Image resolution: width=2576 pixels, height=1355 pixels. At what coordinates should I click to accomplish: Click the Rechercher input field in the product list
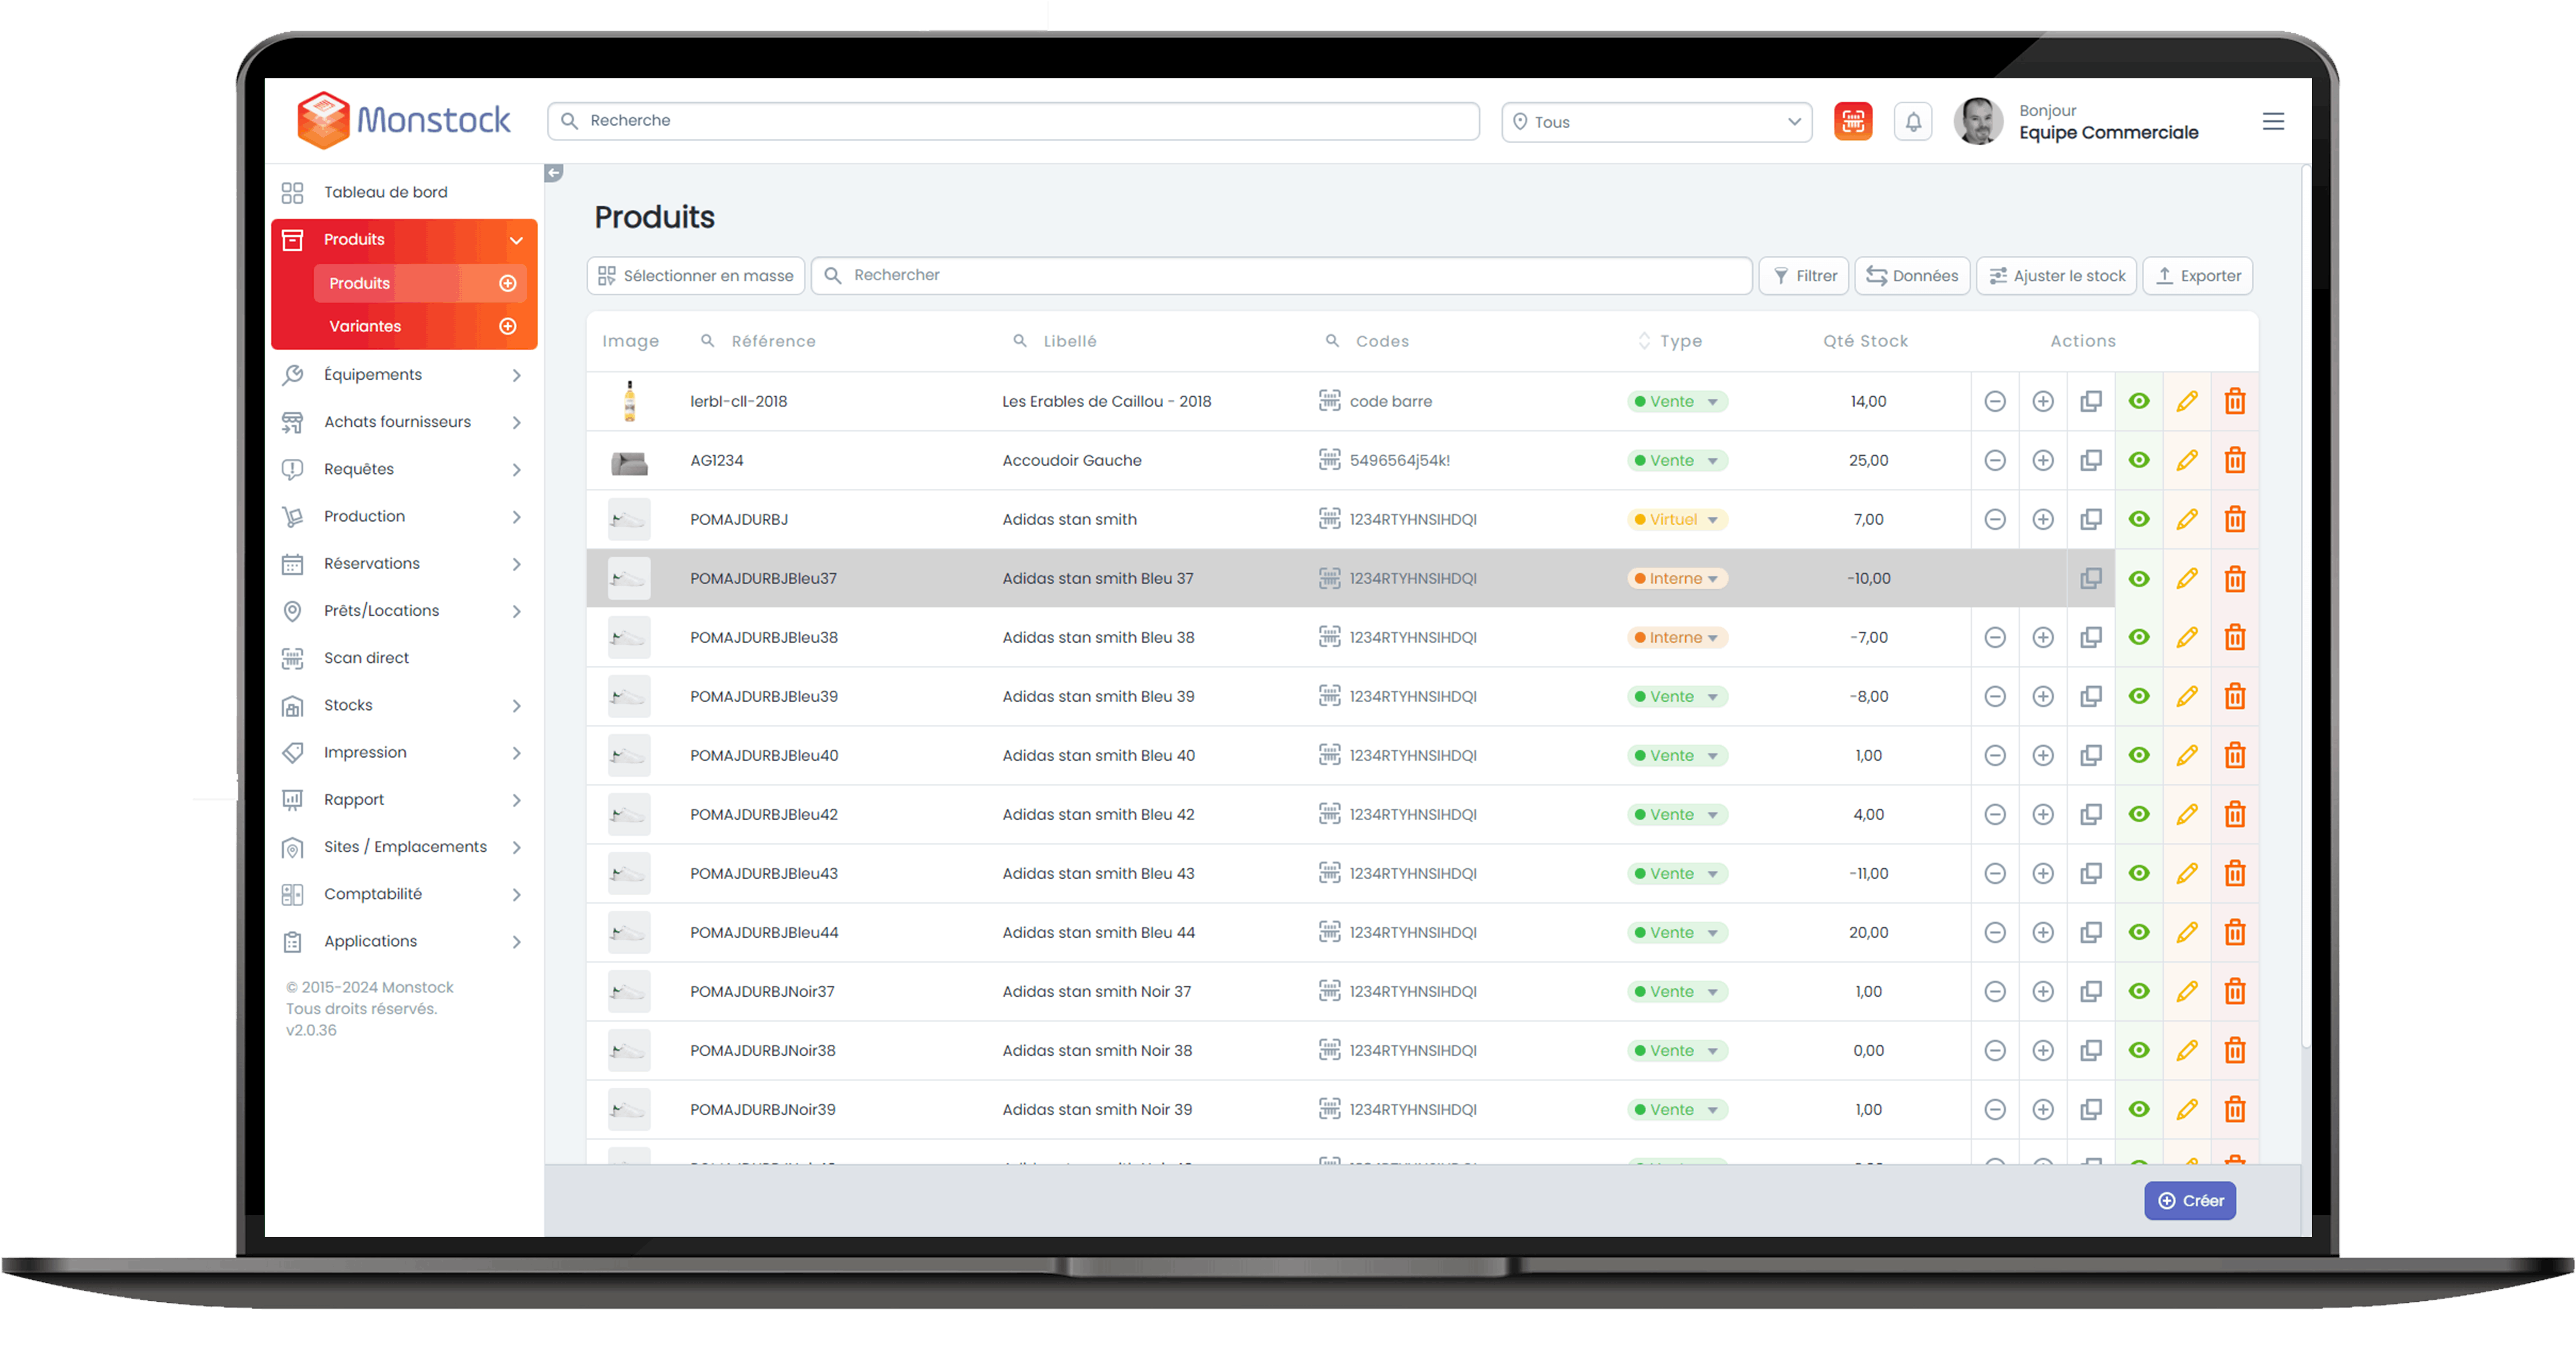pos(1281,274)
